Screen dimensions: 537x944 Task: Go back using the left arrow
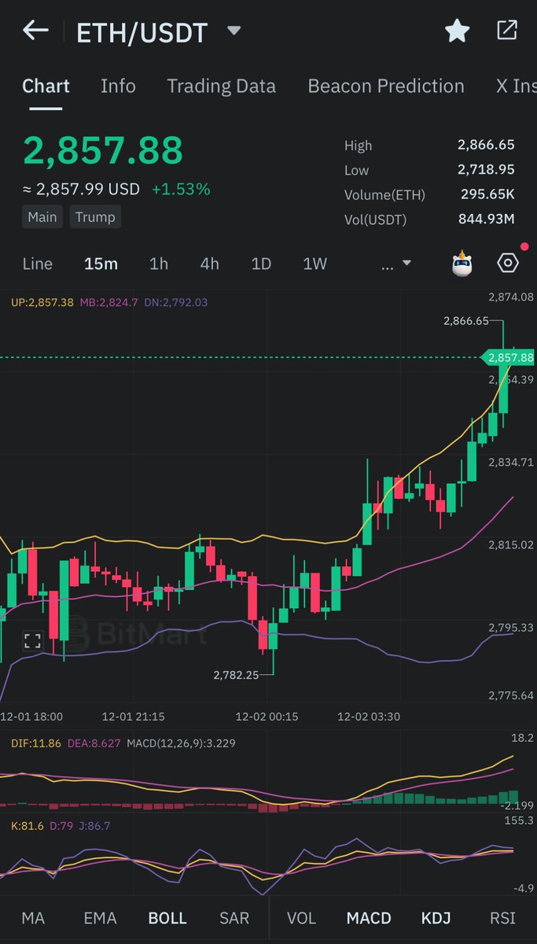click(35, 31)
